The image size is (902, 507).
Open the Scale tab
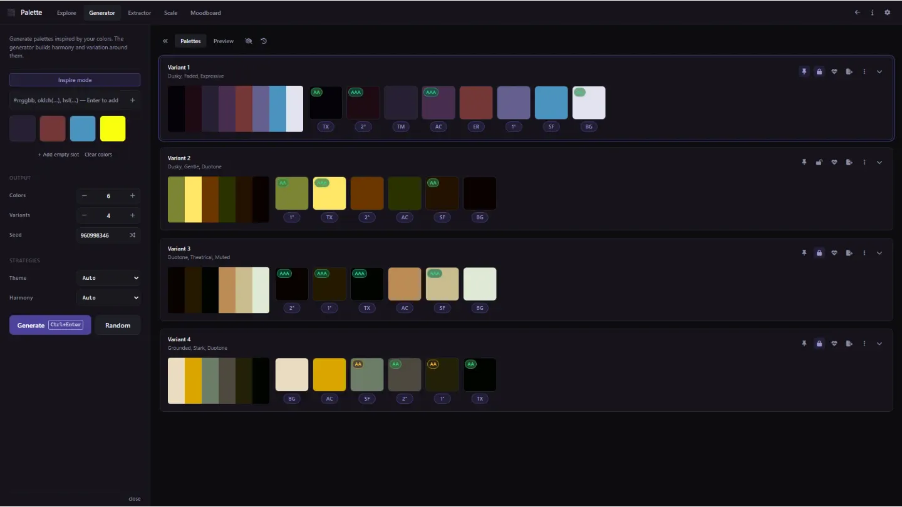point(170,13)
